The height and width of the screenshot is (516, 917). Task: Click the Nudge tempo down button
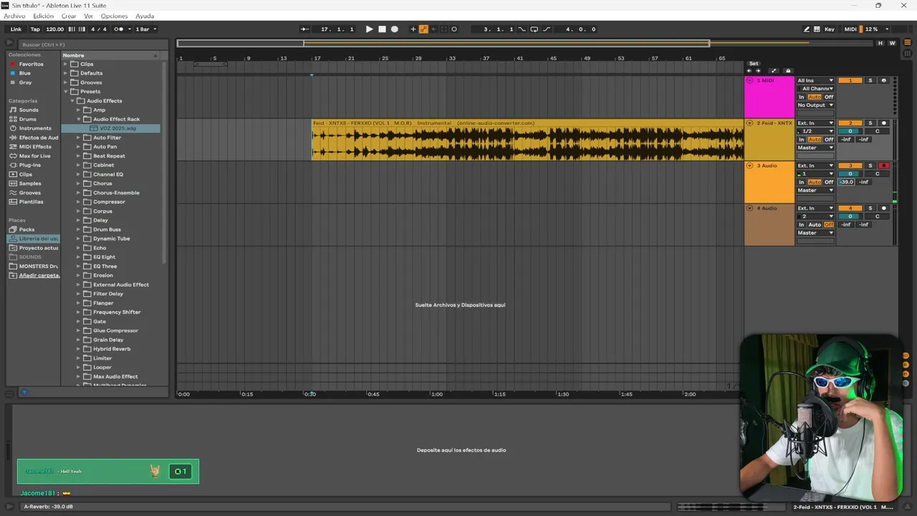click(x=70, y=29)
